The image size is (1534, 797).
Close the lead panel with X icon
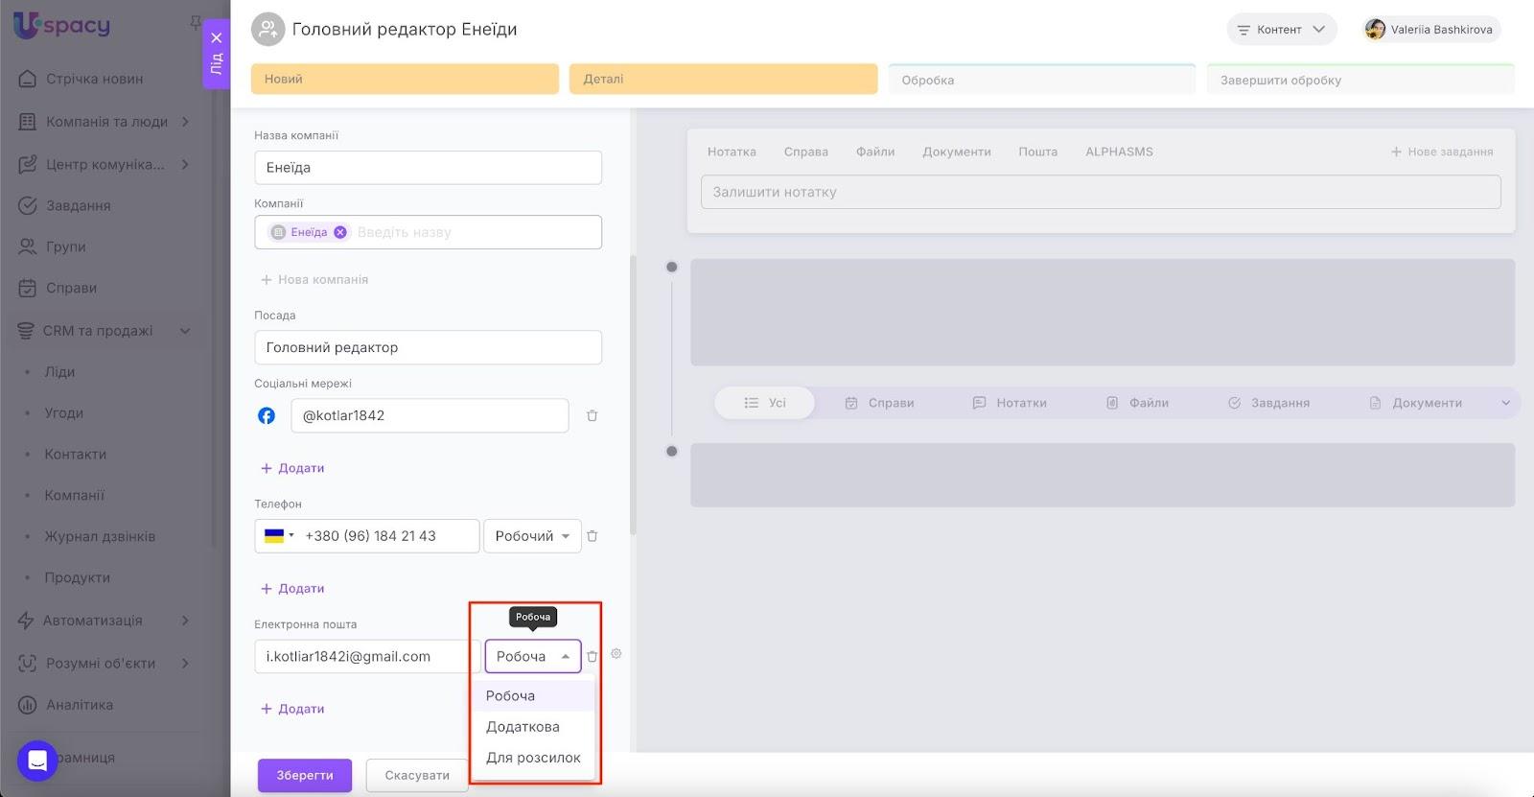click(217, 38)
